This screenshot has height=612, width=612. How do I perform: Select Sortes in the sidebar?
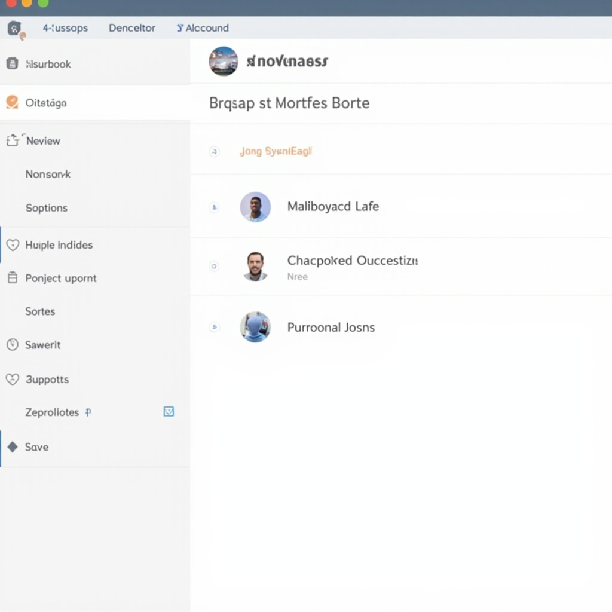click(40, 311)
